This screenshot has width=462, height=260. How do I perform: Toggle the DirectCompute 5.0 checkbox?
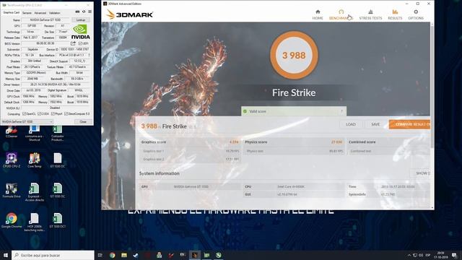tap(66, 114)
